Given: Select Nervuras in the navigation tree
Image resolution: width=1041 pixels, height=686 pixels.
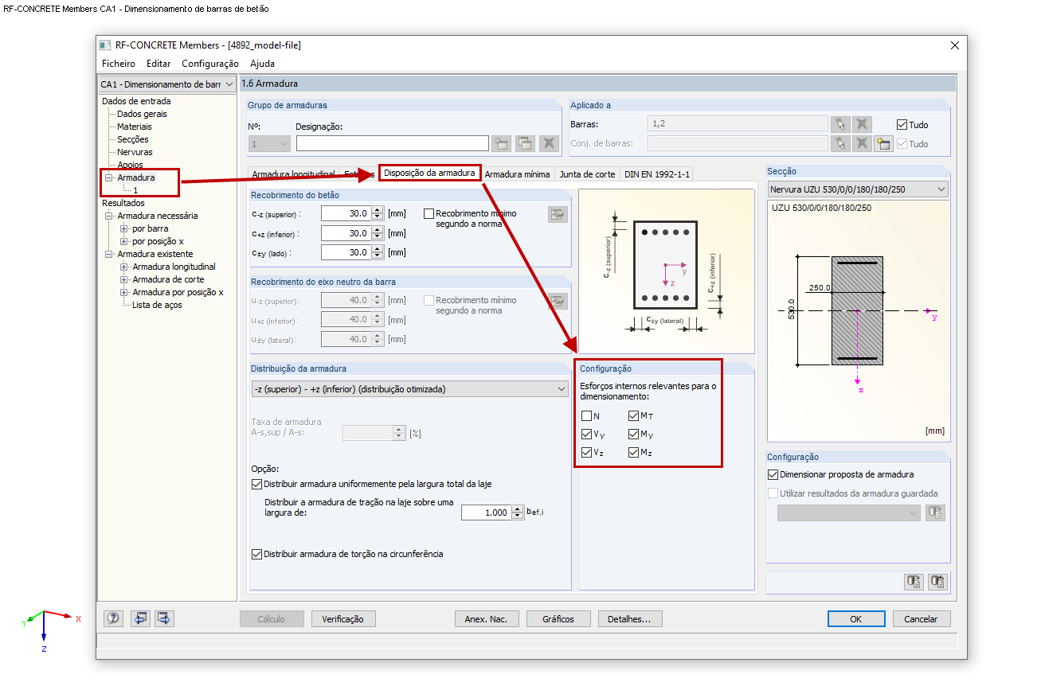Looking at the screenshot, I should pyautogui.click(x=135, y=152).
